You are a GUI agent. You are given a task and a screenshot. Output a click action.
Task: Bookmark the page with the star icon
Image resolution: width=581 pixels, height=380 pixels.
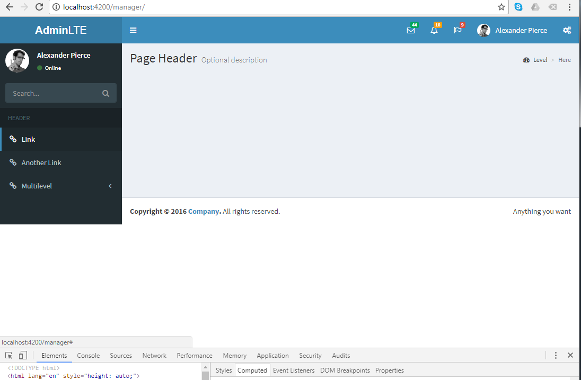pos(501,7)
